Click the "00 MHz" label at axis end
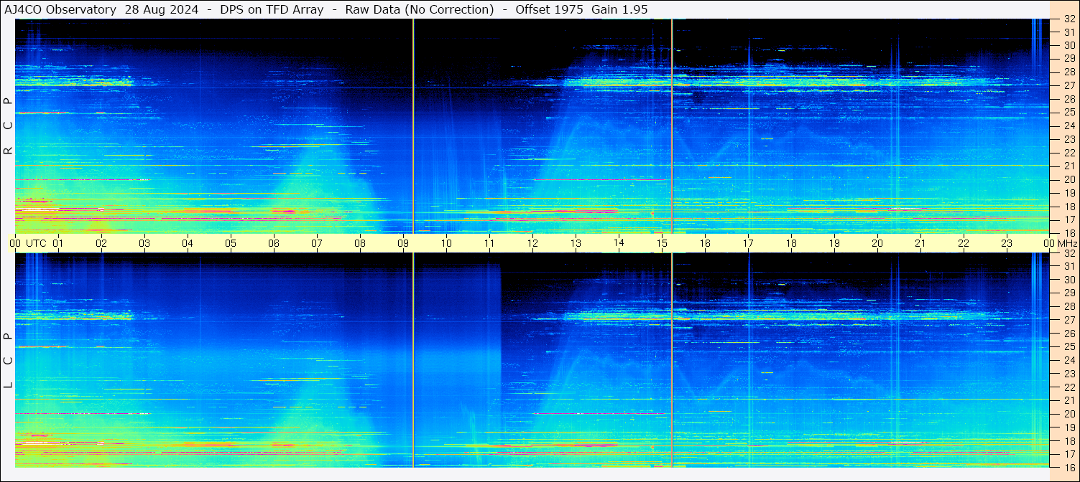1080x482 pixels. coord(1060,243)
